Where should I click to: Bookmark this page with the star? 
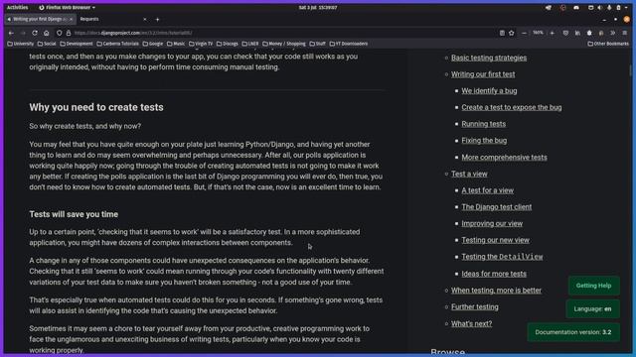point(512,33)
